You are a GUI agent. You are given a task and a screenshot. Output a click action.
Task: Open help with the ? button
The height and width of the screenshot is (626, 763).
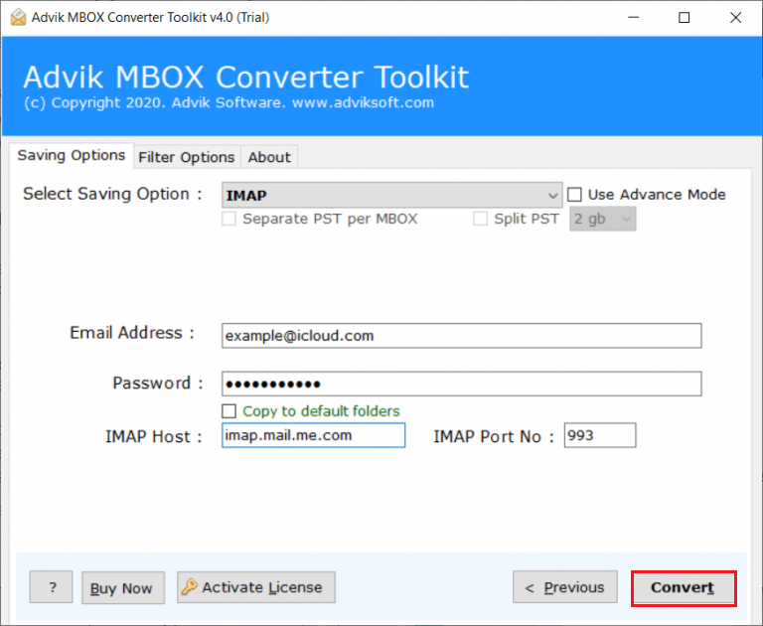tap(51, 587)
